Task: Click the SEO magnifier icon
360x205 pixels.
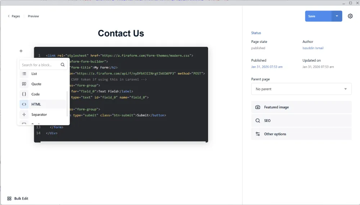Action: [x=258, y=120]
